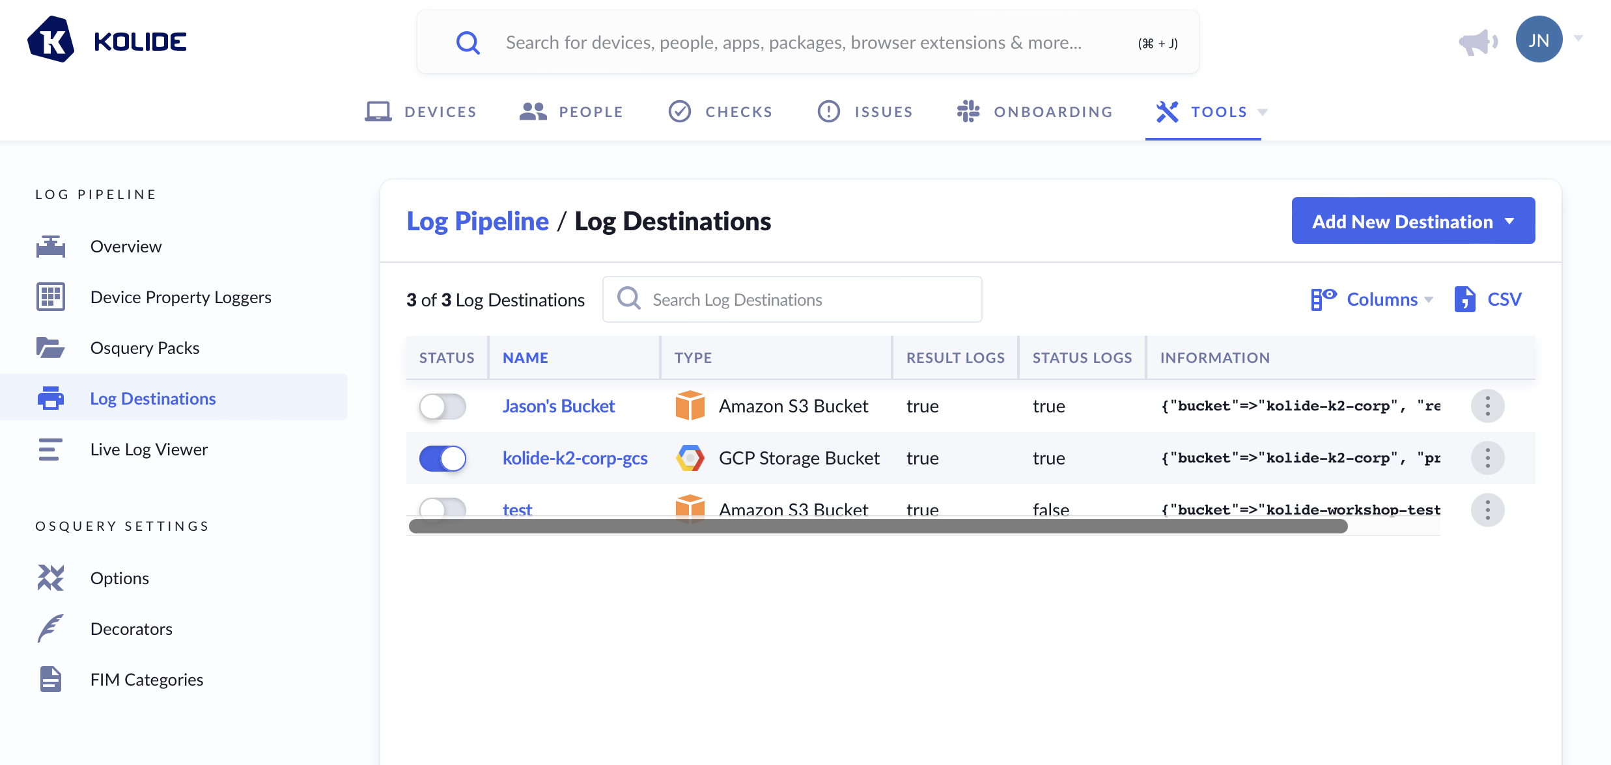The width and height of the screenshot is (1611, 765).
Task: Open the kolide-k2-corp-gcs destination link
Action: (574, 458)
